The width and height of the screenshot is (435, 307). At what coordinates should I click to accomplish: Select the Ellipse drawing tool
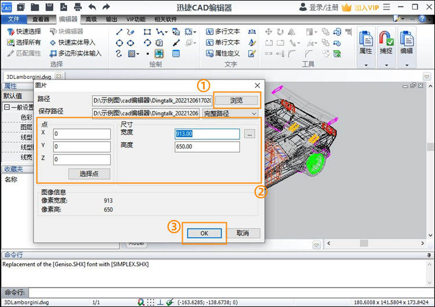(x=130, y=43)
